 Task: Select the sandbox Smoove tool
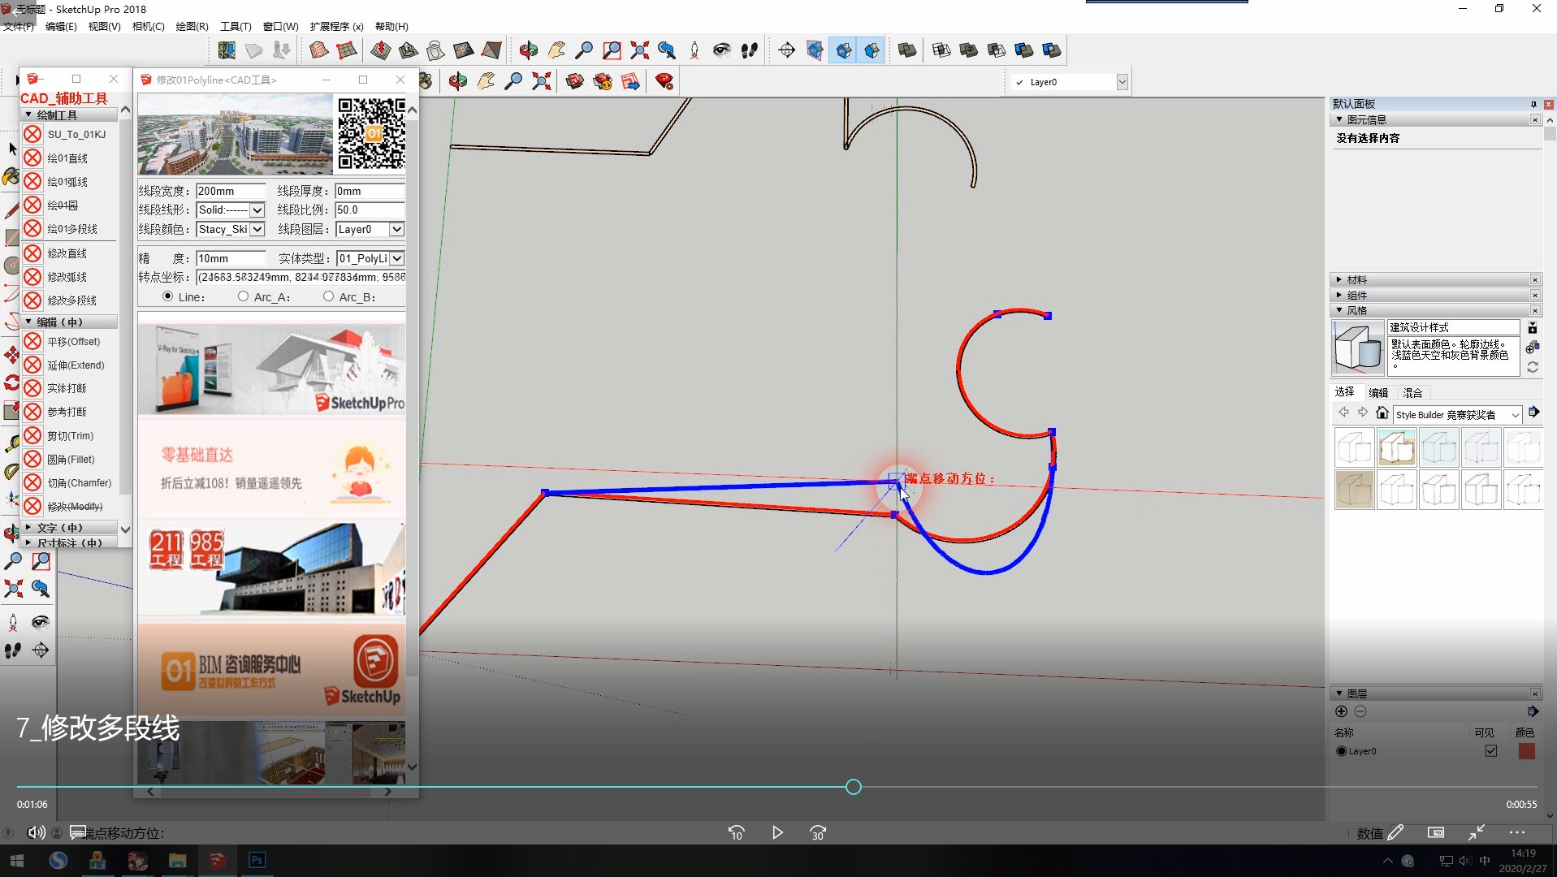(380, 50)
